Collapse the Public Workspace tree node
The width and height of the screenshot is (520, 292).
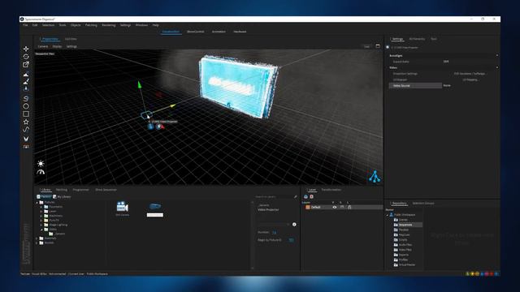click(388, 215)
